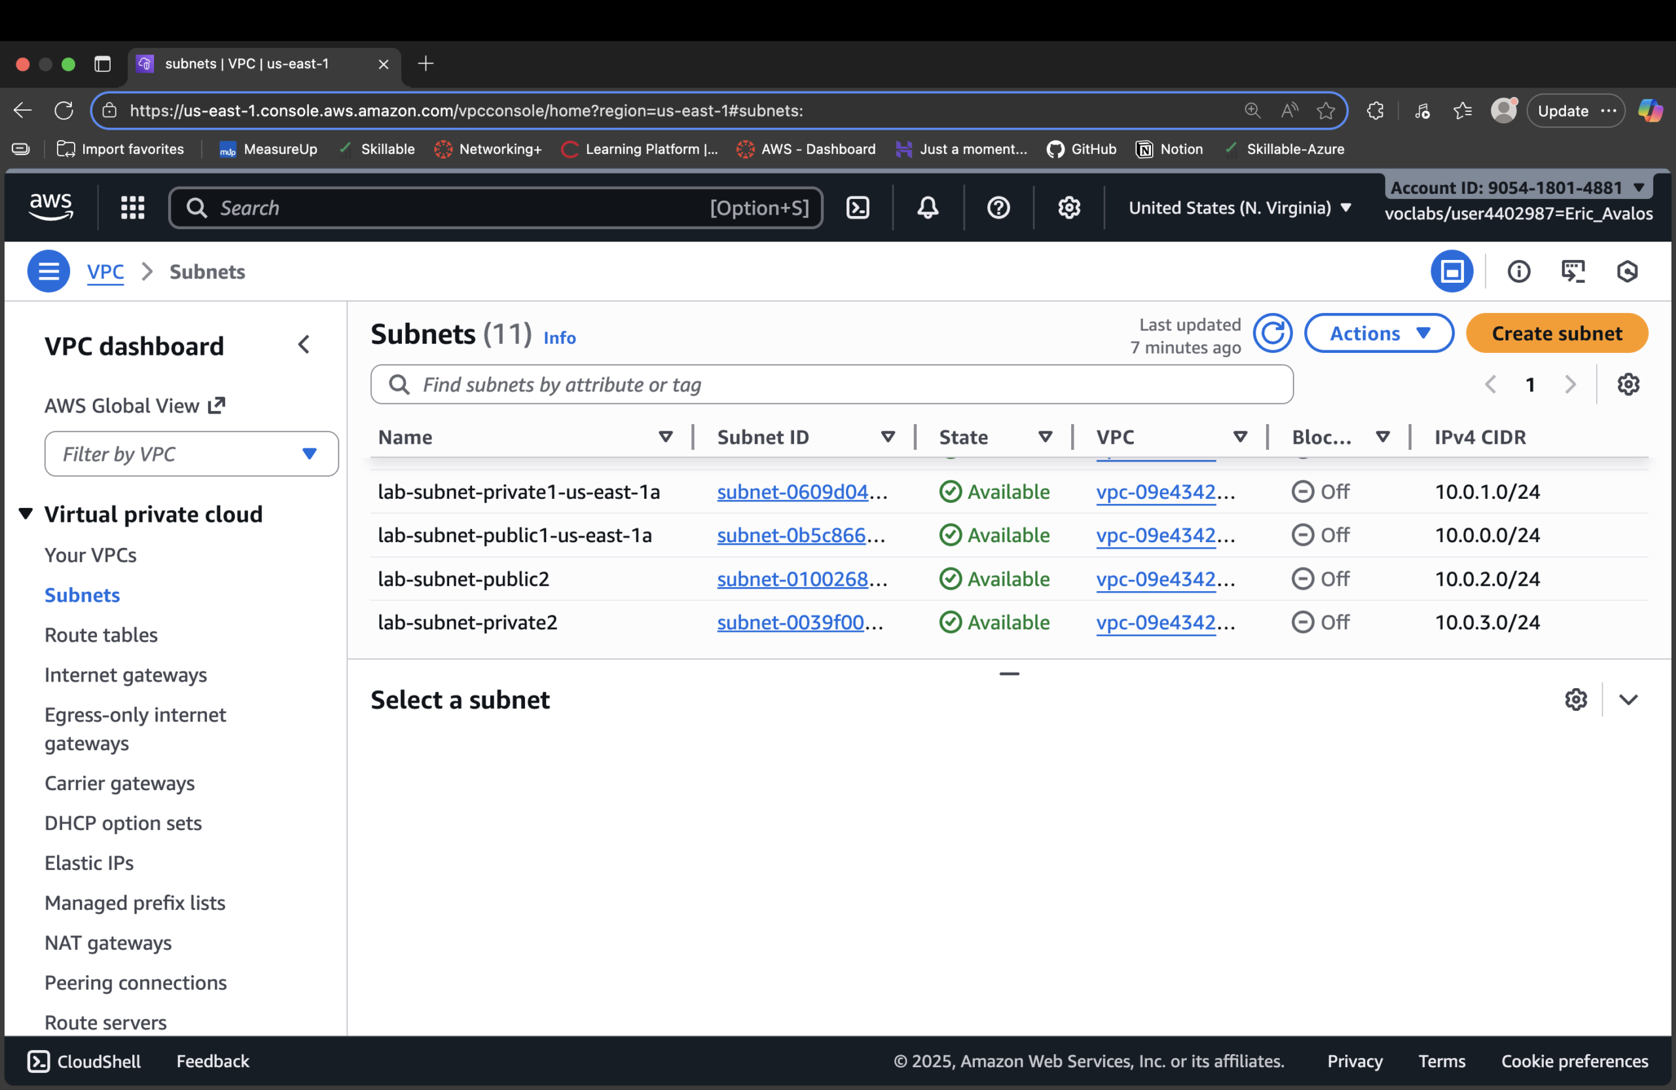Viewport: 1676px width, 1090px height.
Task: Expand the Filter by VPC dropdown
Action: click(x=310, y=454)
